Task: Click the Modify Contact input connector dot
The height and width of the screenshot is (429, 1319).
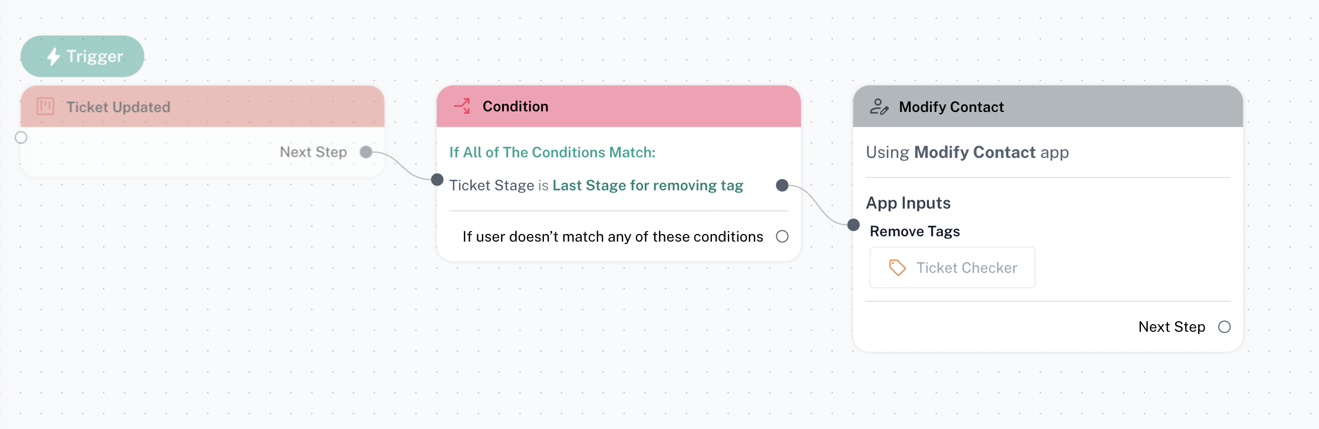Action: click(x=853, y=225)
